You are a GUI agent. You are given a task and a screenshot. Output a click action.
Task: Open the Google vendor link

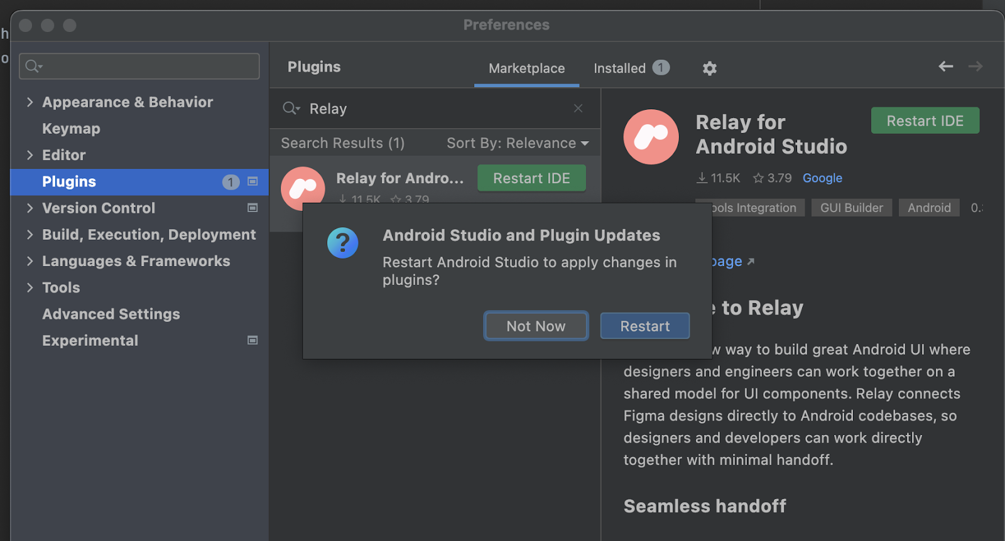(x=822, y=178)
